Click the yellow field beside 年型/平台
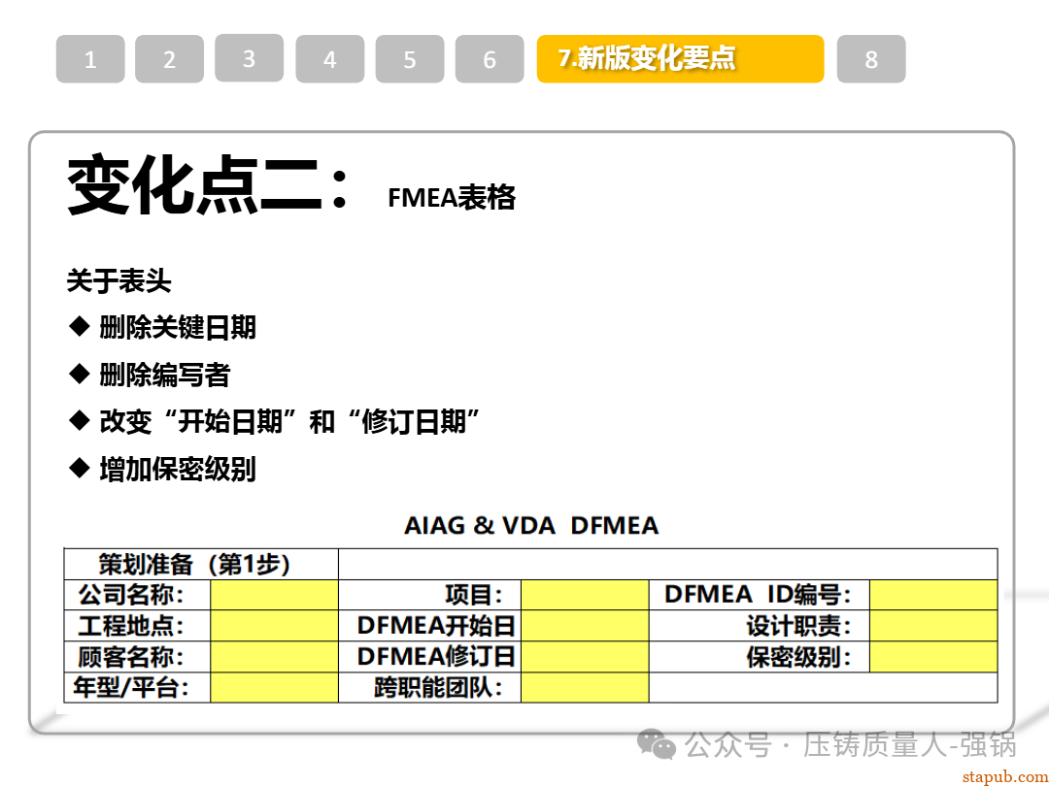The image size is (1049, 786). tap(274, 687)
